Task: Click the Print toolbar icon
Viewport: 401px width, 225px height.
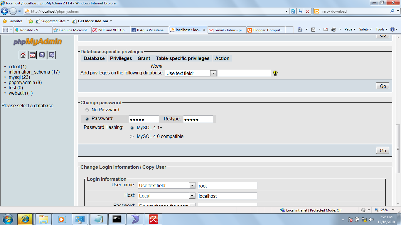Action: 334,29
